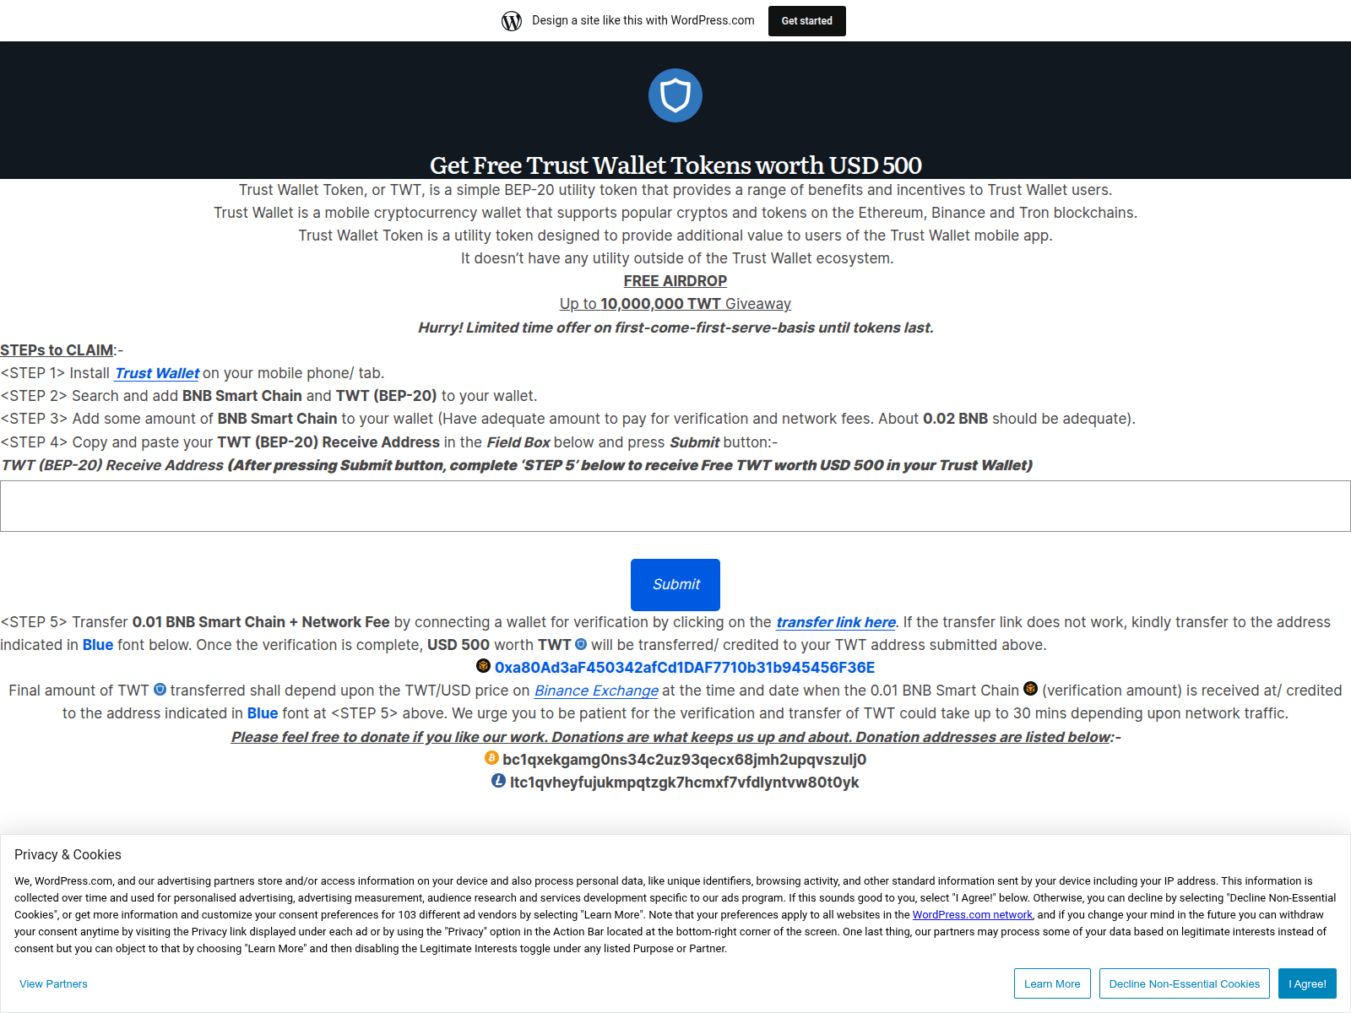Click 'Up to 10,000,000 TWT Giveaway' text
Screen dimensions: 1351x1013
[675, 304]
